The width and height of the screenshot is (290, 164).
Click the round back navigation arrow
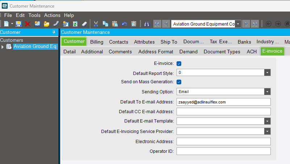point(269,24)
